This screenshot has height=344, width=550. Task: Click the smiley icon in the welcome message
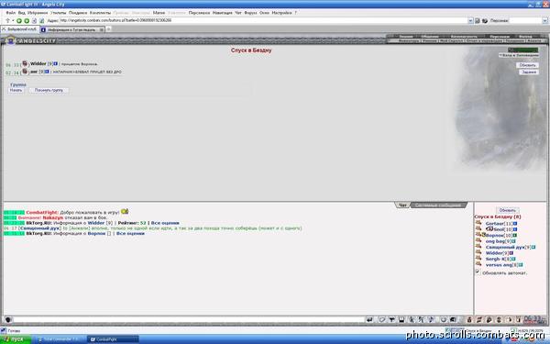point(125,212)
